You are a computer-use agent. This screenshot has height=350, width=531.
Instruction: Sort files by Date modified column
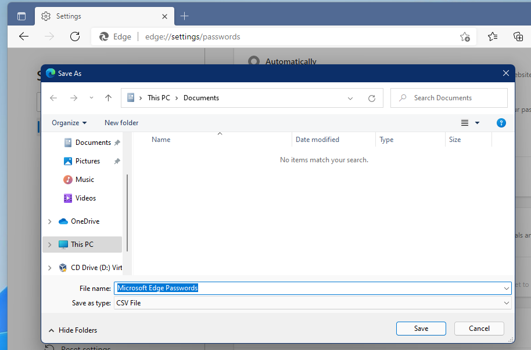[317, 139]
